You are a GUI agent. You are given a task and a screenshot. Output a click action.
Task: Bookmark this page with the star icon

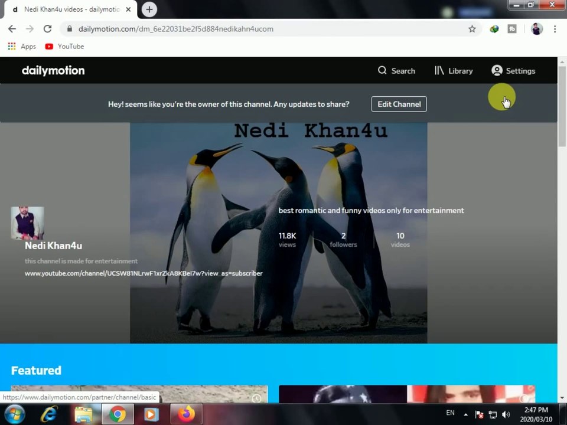472,29
